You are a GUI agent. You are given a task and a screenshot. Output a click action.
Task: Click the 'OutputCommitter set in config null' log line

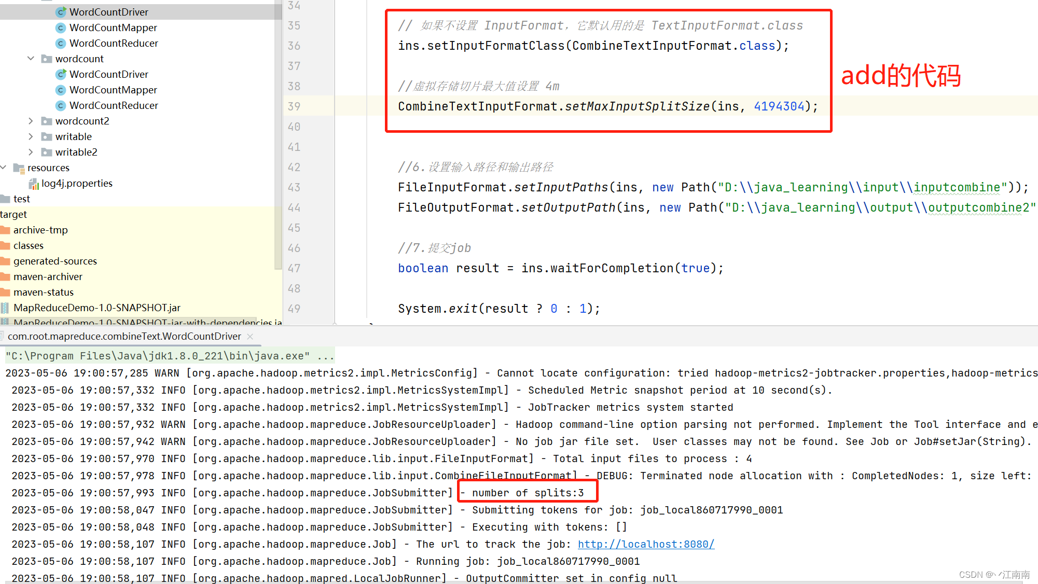click(x=571, y=578)
